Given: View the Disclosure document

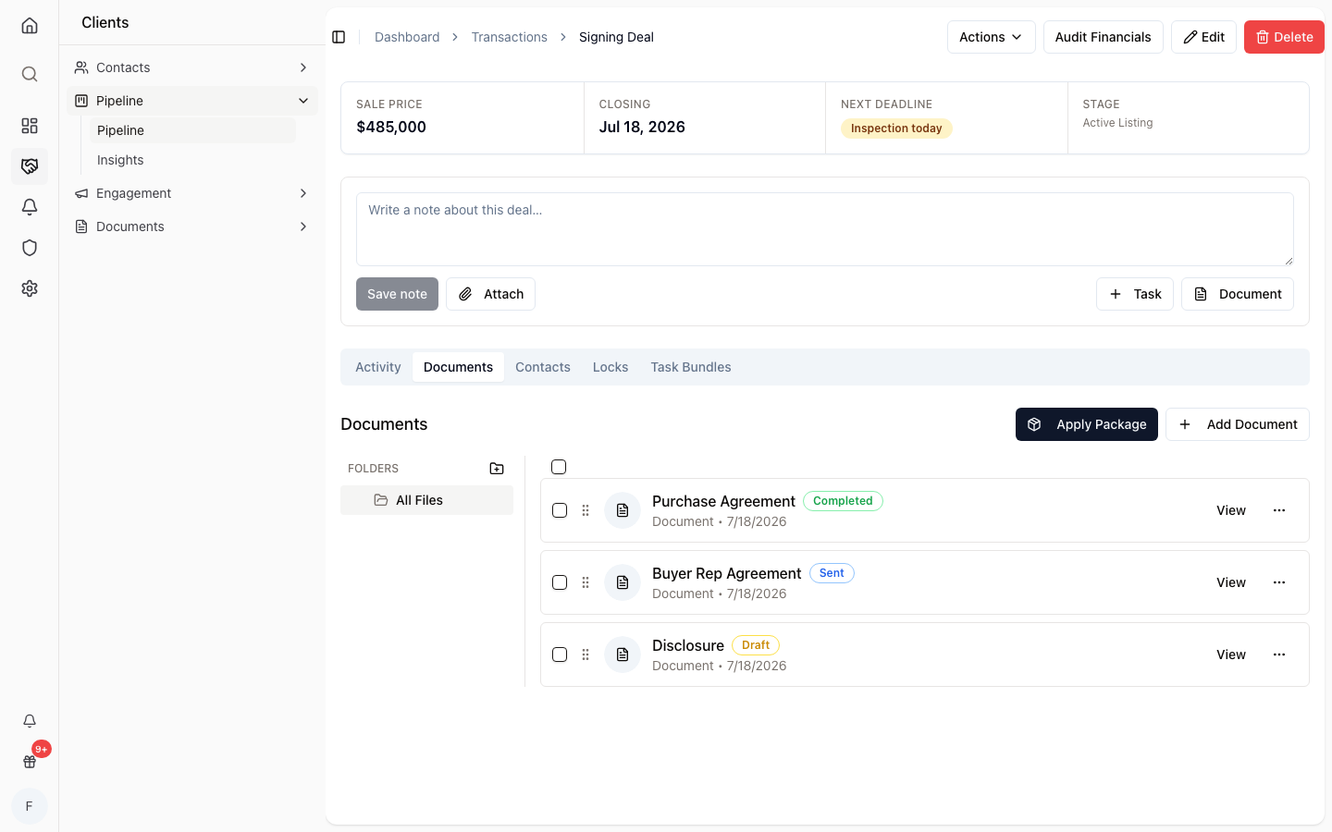Looking at the screenshot, I should tap(1230, 655).
